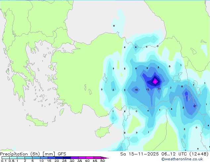Click the '14' precipitation value on the map
The height and width of the screenshot is (162, 210).
point(159,89)
